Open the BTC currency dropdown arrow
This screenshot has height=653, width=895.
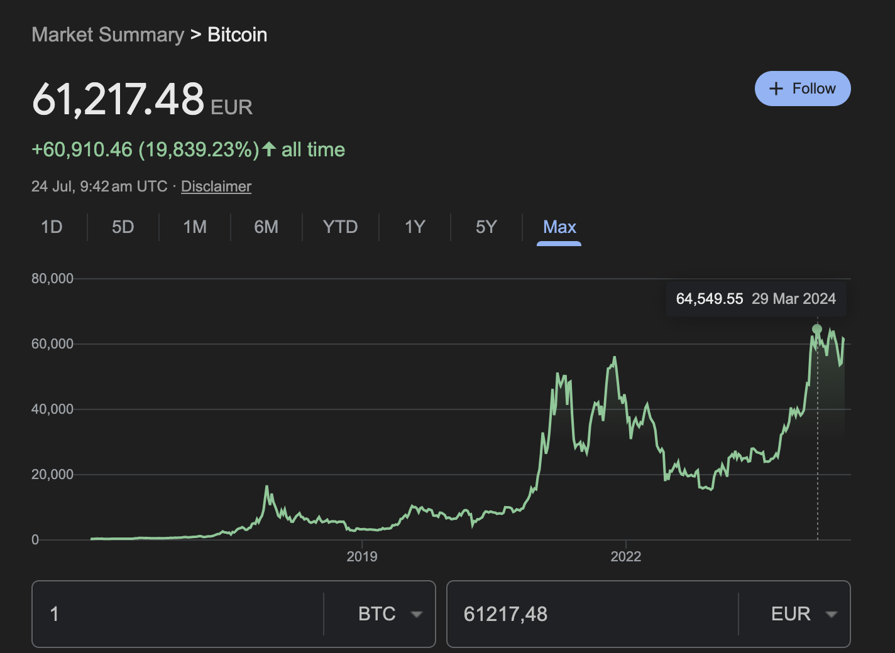click(416, 614)
